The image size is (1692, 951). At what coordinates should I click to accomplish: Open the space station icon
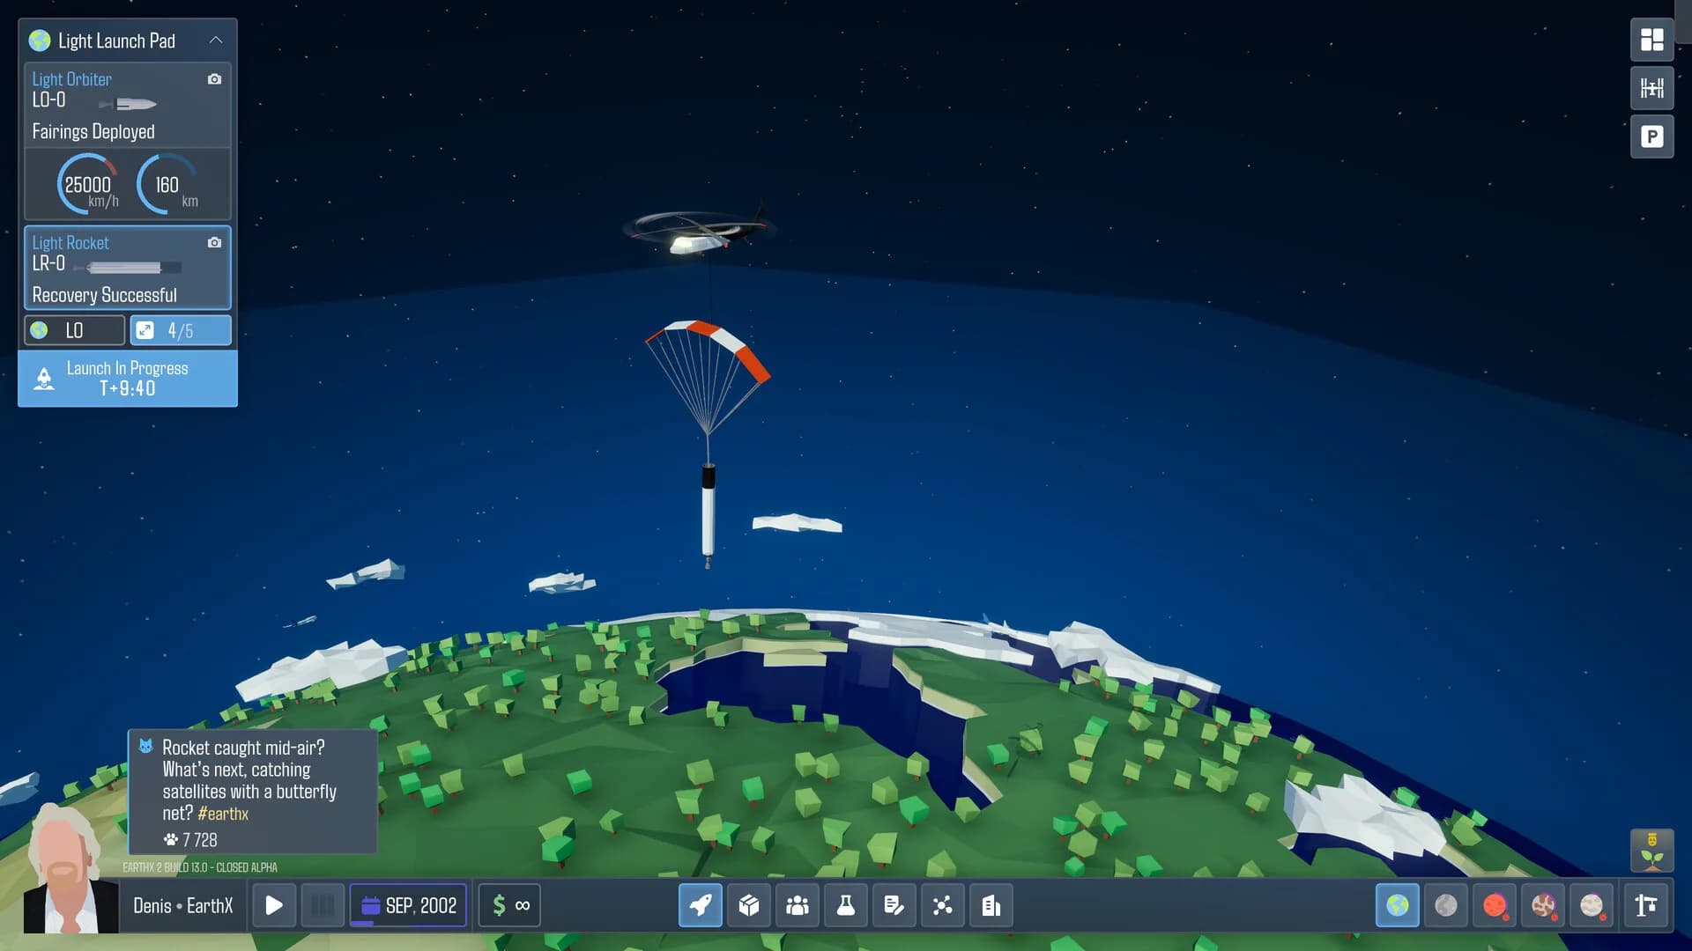tap(1651, 88)
